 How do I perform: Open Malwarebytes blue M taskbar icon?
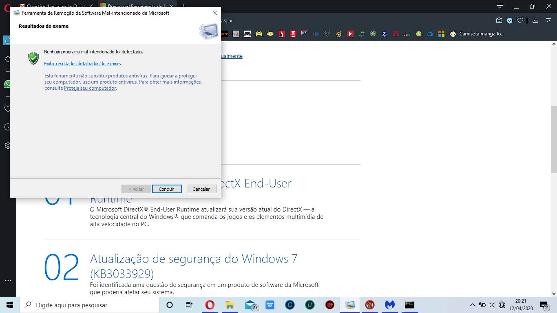(390, 305)
